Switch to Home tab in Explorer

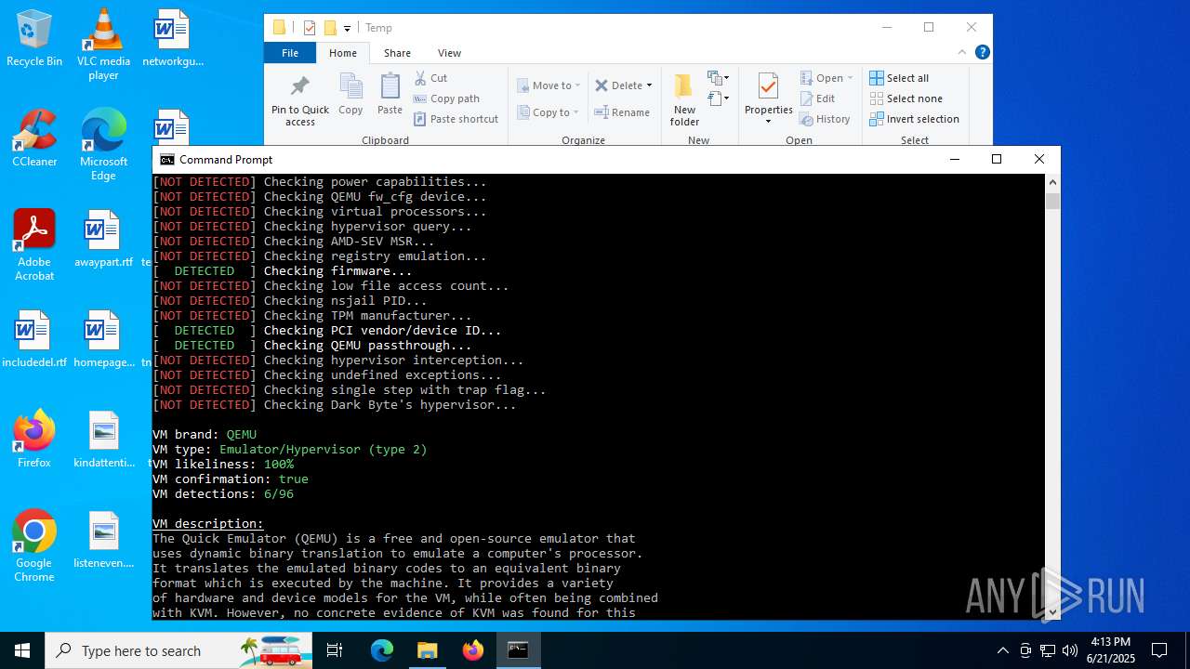343,53
